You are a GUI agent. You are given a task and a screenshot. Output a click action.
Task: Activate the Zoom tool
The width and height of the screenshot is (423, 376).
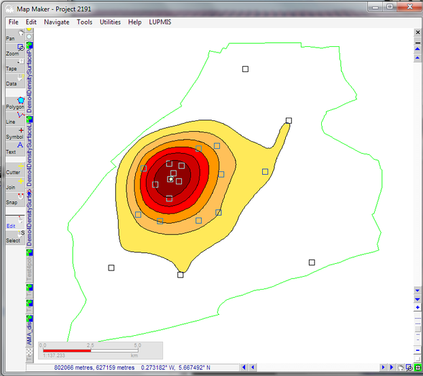point(15,50)
